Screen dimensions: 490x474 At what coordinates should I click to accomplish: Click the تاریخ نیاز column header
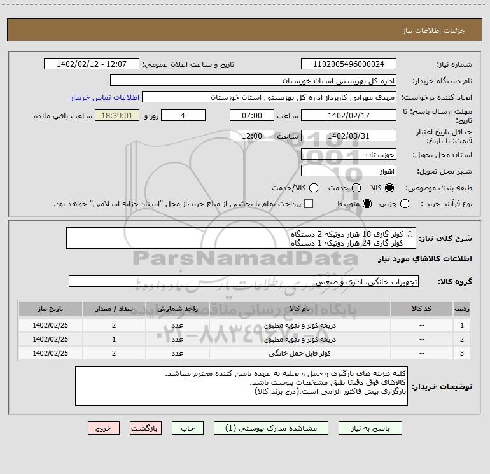(50, 309)
